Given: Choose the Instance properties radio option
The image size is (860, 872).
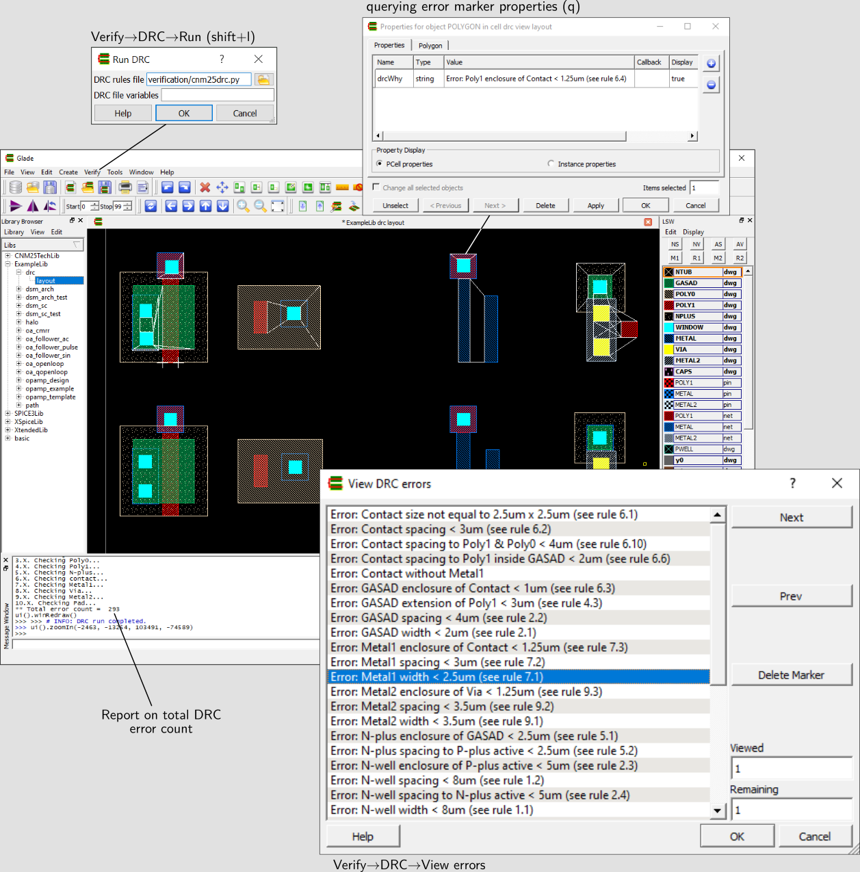Looking at the screenshot, I should pyautogui.click(x=551, y=164).
